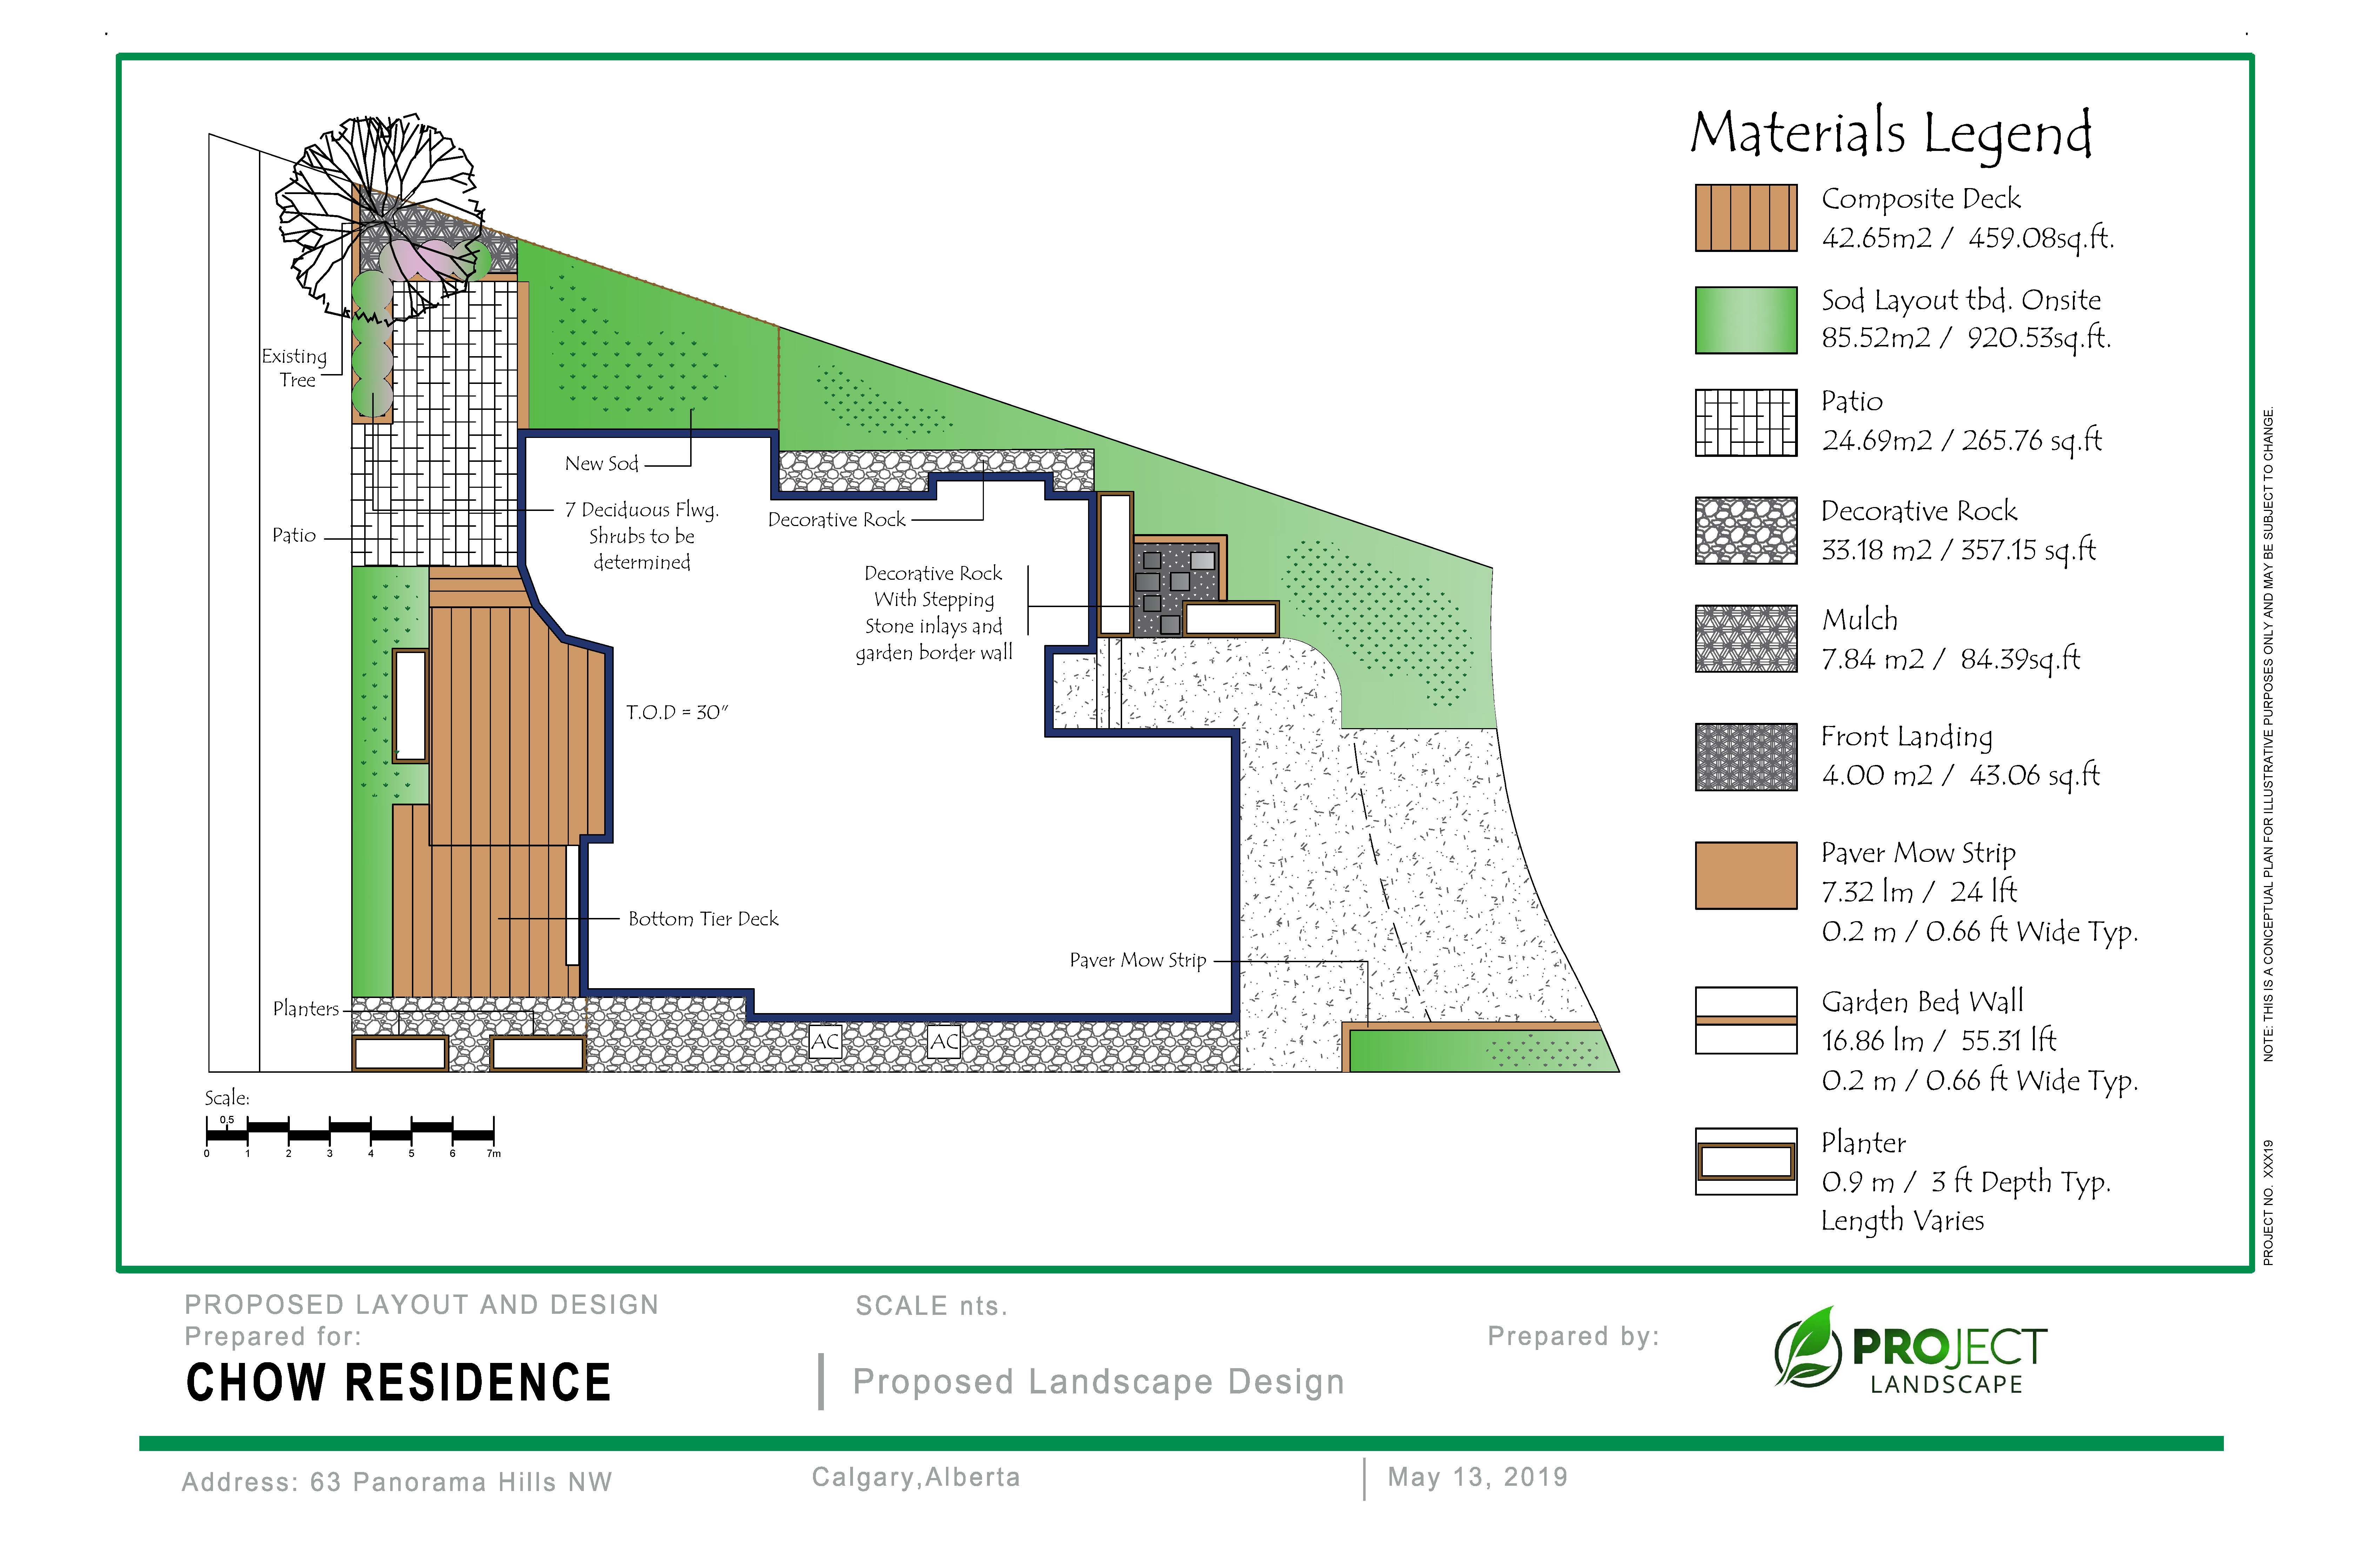The width and height of the screenshot is (2380, 1544).
Task: Click the 'PROJECT NO. XXX19' text
Action: coord(2268,1203)
